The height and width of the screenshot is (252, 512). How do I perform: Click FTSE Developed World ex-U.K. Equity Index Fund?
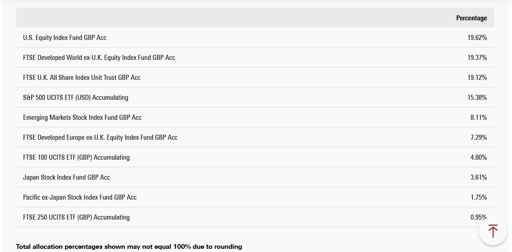tap(99, 57)
